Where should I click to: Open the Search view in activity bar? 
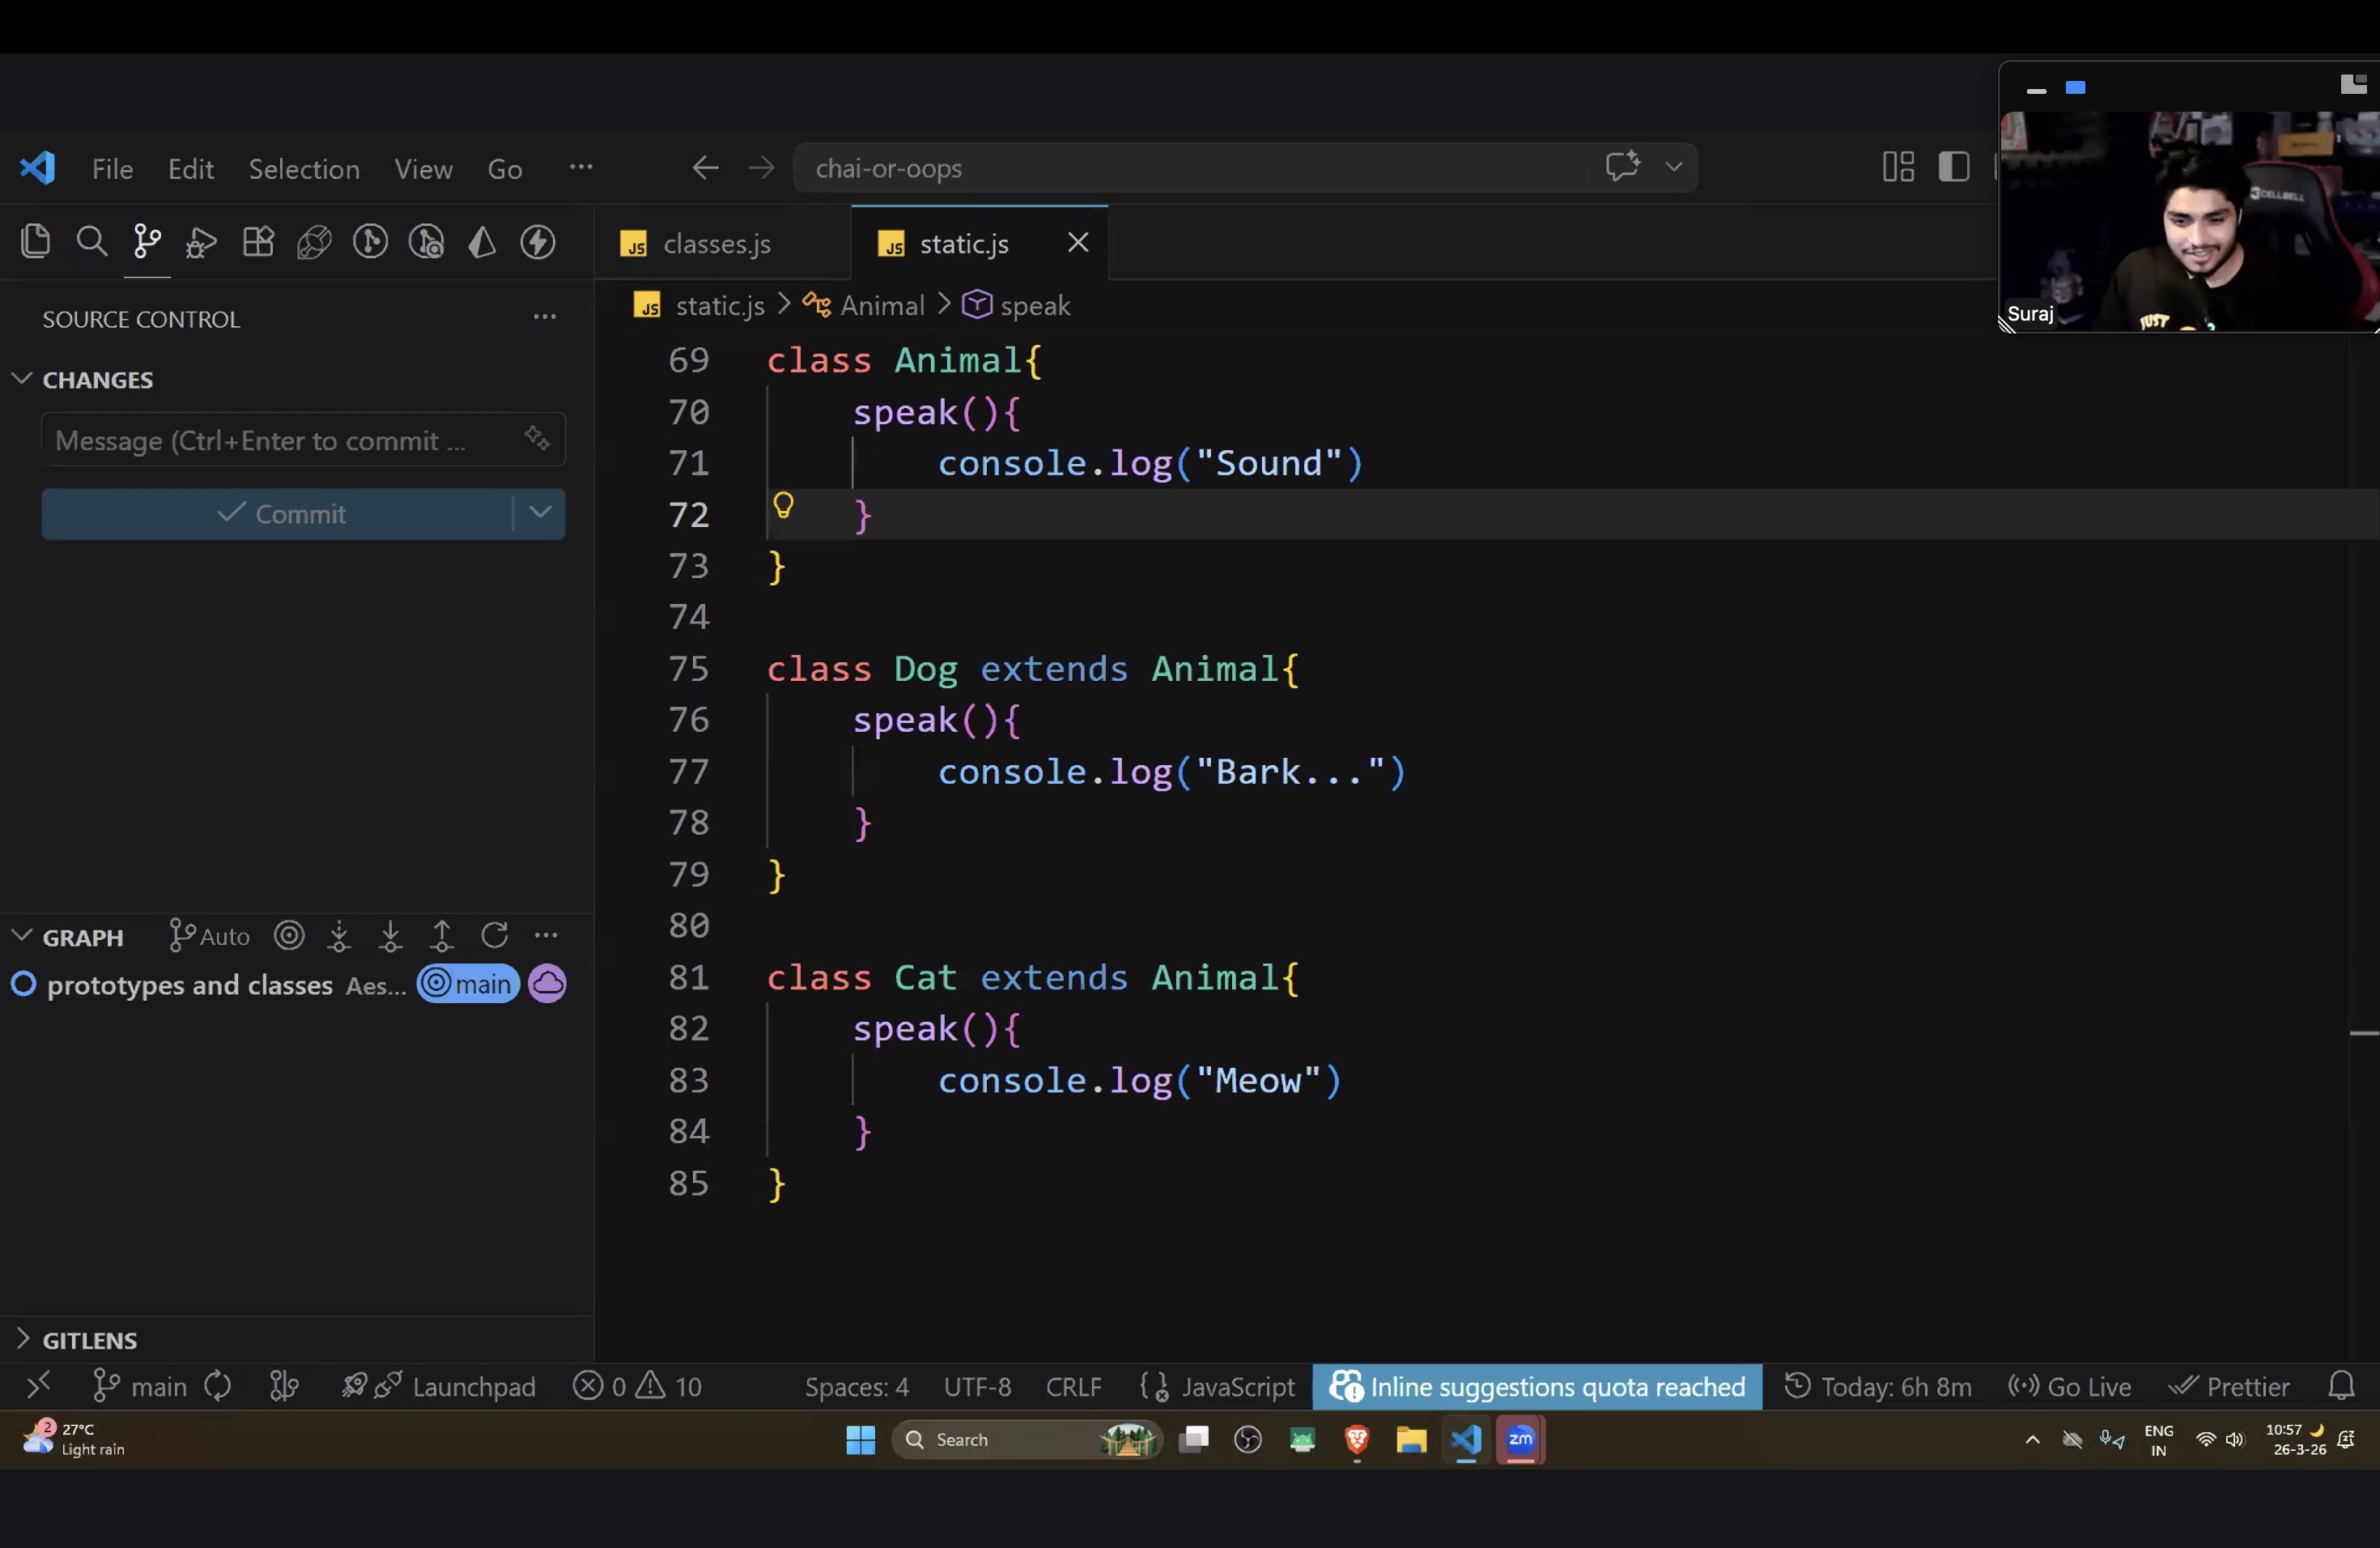coord(91,242)
